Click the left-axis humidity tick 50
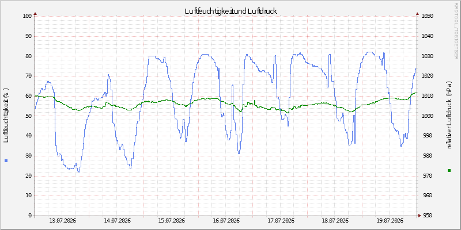Image resolution: width=461 pixels, height=230 pixels. click(28, 116)
